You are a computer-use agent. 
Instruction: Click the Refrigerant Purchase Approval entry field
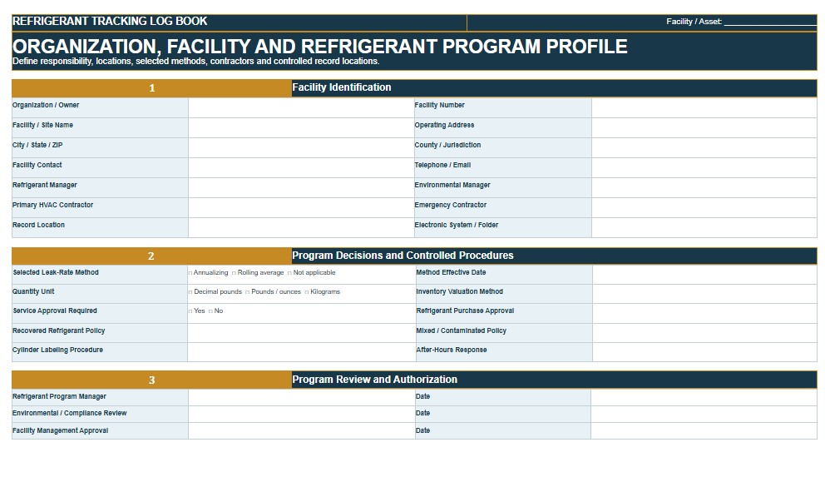tap(704, 313)
